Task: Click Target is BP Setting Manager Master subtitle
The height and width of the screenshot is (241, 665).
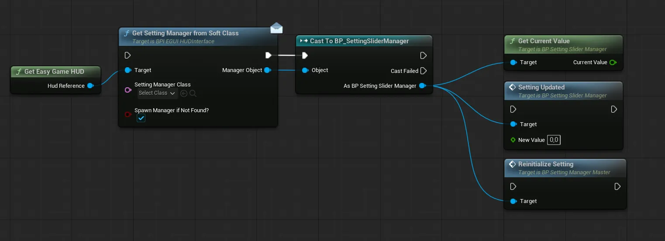Action: tap(564, 172)
